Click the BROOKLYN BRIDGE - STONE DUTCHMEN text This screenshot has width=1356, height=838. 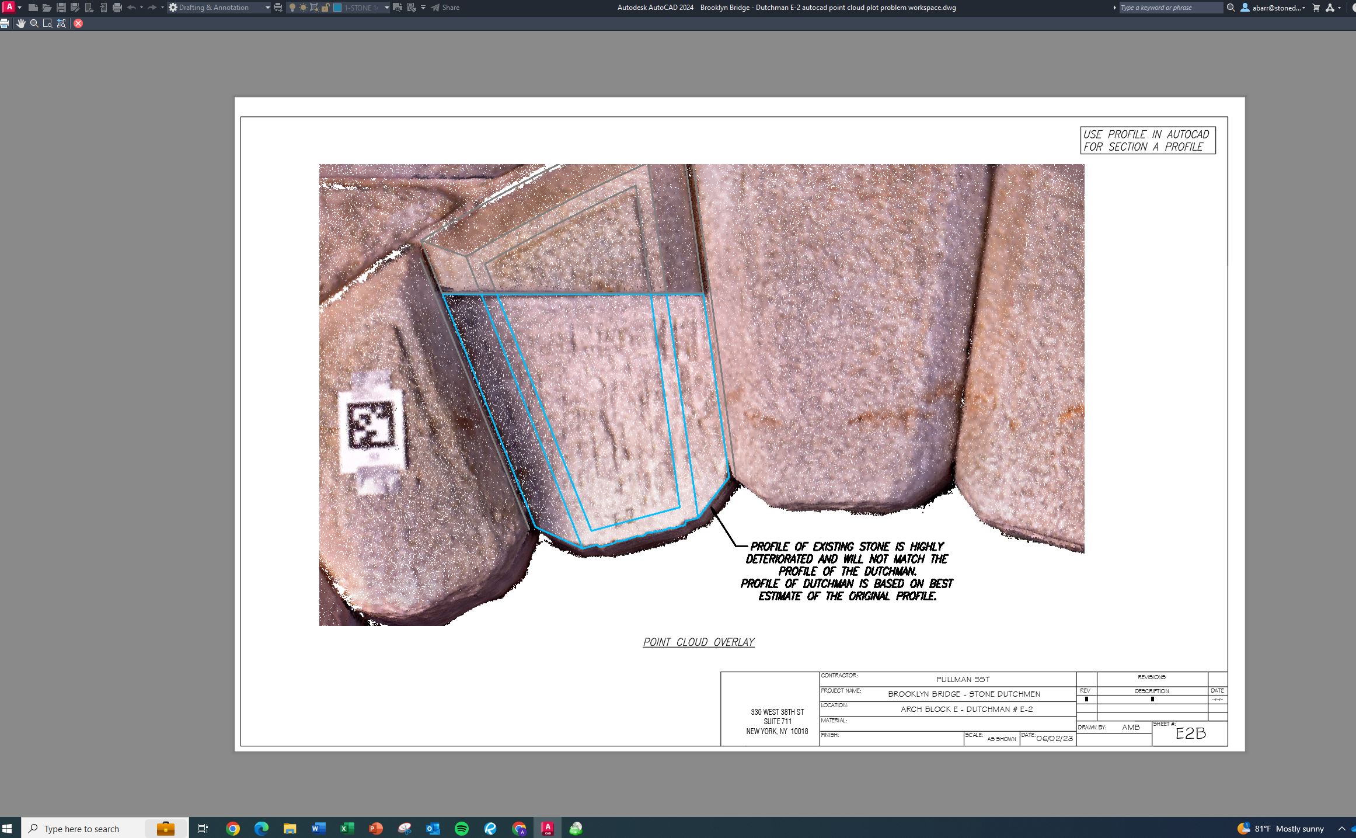[964, 694]
